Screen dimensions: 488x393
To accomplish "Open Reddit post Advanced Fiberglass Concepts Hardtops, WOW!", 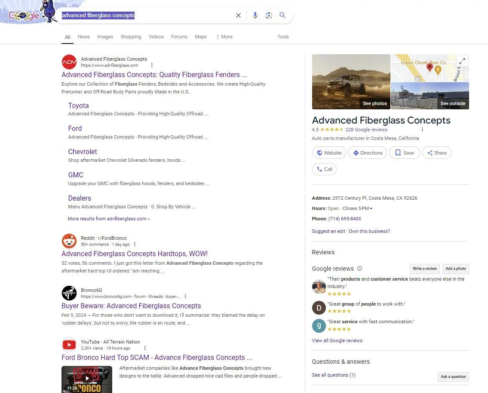I will point(135,254).
